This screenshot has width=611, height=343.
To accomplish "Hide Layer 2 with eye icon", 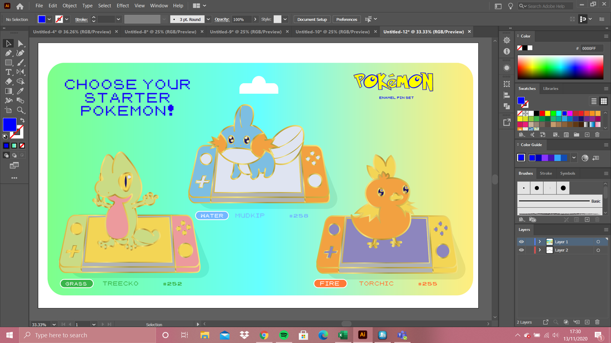I will (522, 250).
